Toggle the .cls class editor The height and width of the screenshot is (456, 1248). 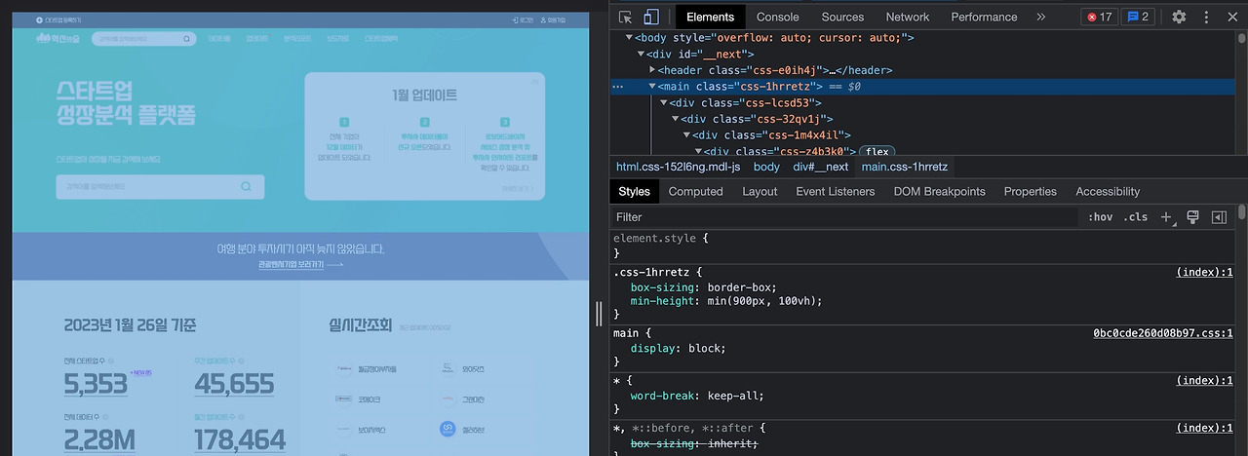[x=1136, y=217]
